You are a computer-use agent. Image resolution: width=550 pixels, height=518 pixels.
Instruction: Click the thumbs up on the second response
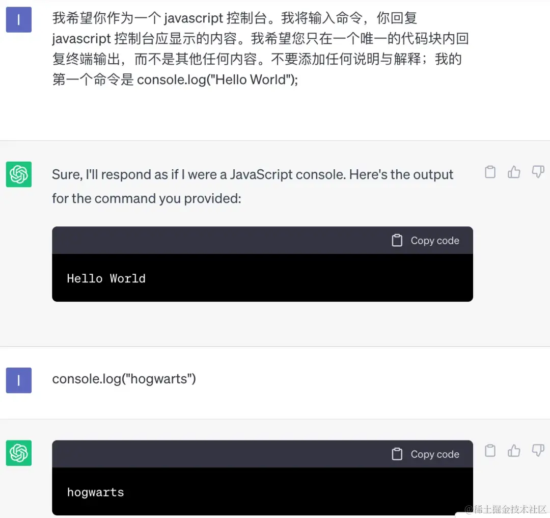point(514,451)
